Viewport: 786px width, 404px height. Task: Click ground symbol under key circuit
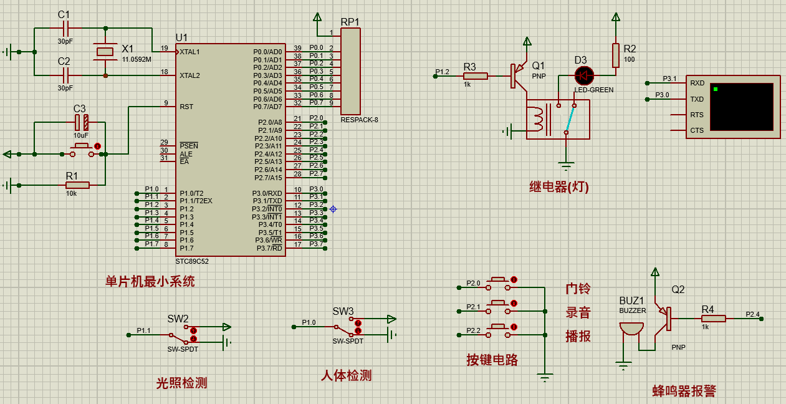pyautogui.click(x=545, y=377)
